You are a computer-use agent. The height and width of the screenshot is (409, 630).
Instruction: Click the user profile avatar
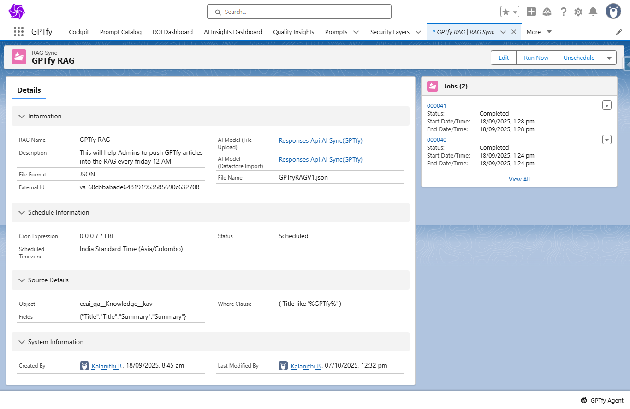pyautogui.click(x=613, y=12)
